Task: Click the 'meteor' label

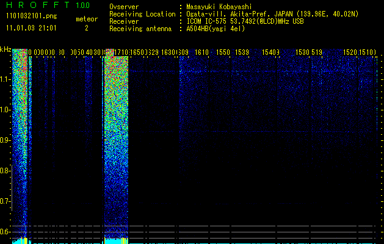Action: pos(87,19)
